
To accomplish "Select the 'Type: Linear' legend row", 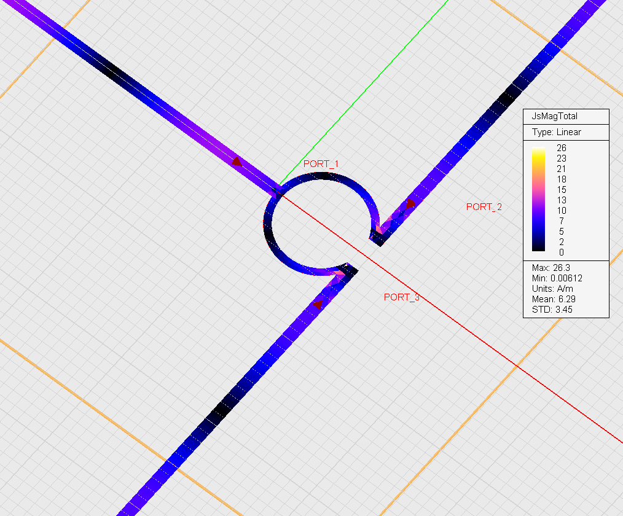I will 556,132.
